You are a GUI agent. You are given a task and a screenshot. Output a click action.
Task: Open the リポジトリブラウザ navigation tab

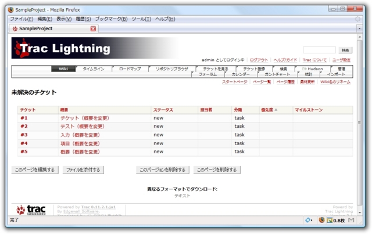point(172,69)
